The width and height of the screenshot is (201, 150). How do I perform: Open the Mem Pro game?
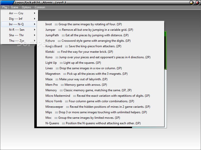pos(100,84)
